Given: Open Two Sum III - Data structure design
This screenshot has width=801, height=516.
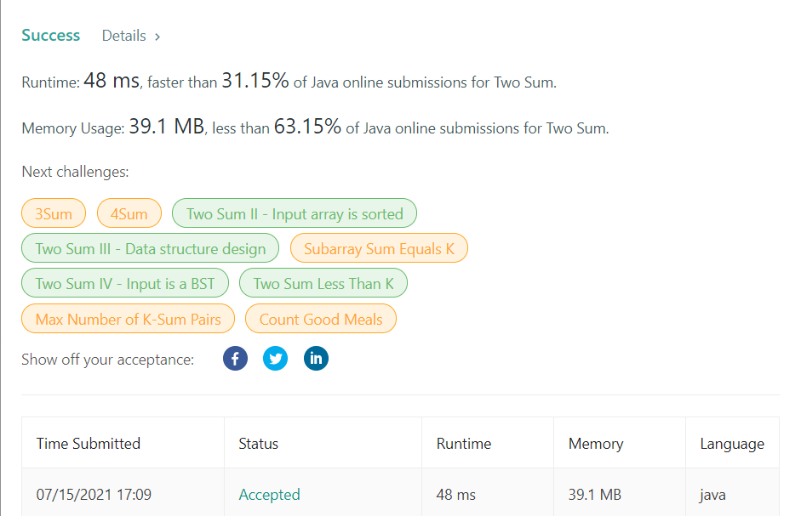Looking at the screenshot, I should [x=150, y=249].
